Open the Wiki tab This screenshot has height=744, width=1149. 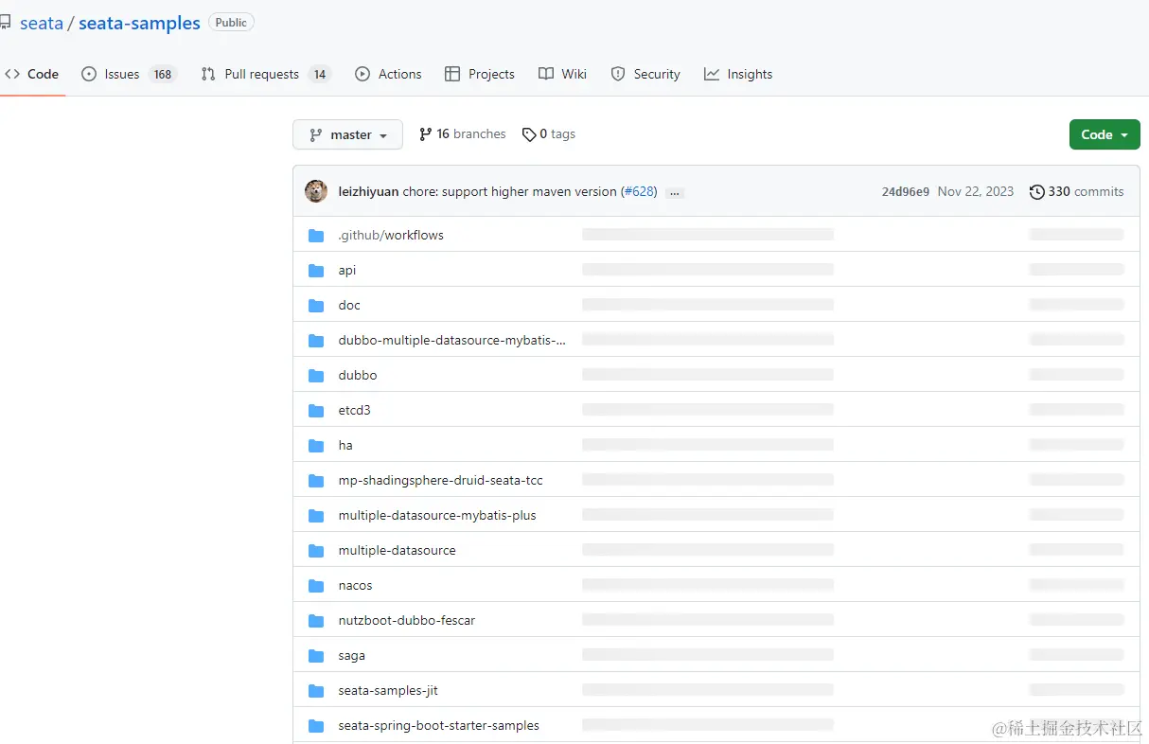[x=562, y=74]
